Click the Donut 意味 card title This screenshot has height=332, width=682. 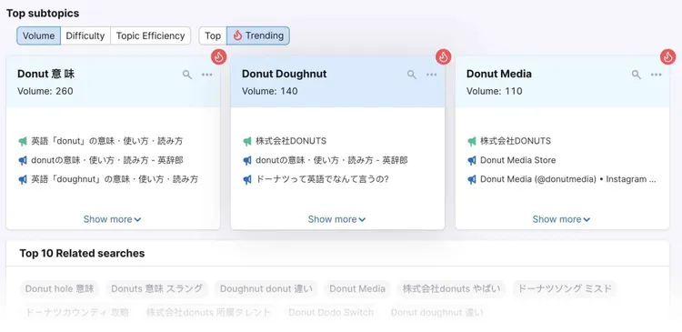pos(45,74)
